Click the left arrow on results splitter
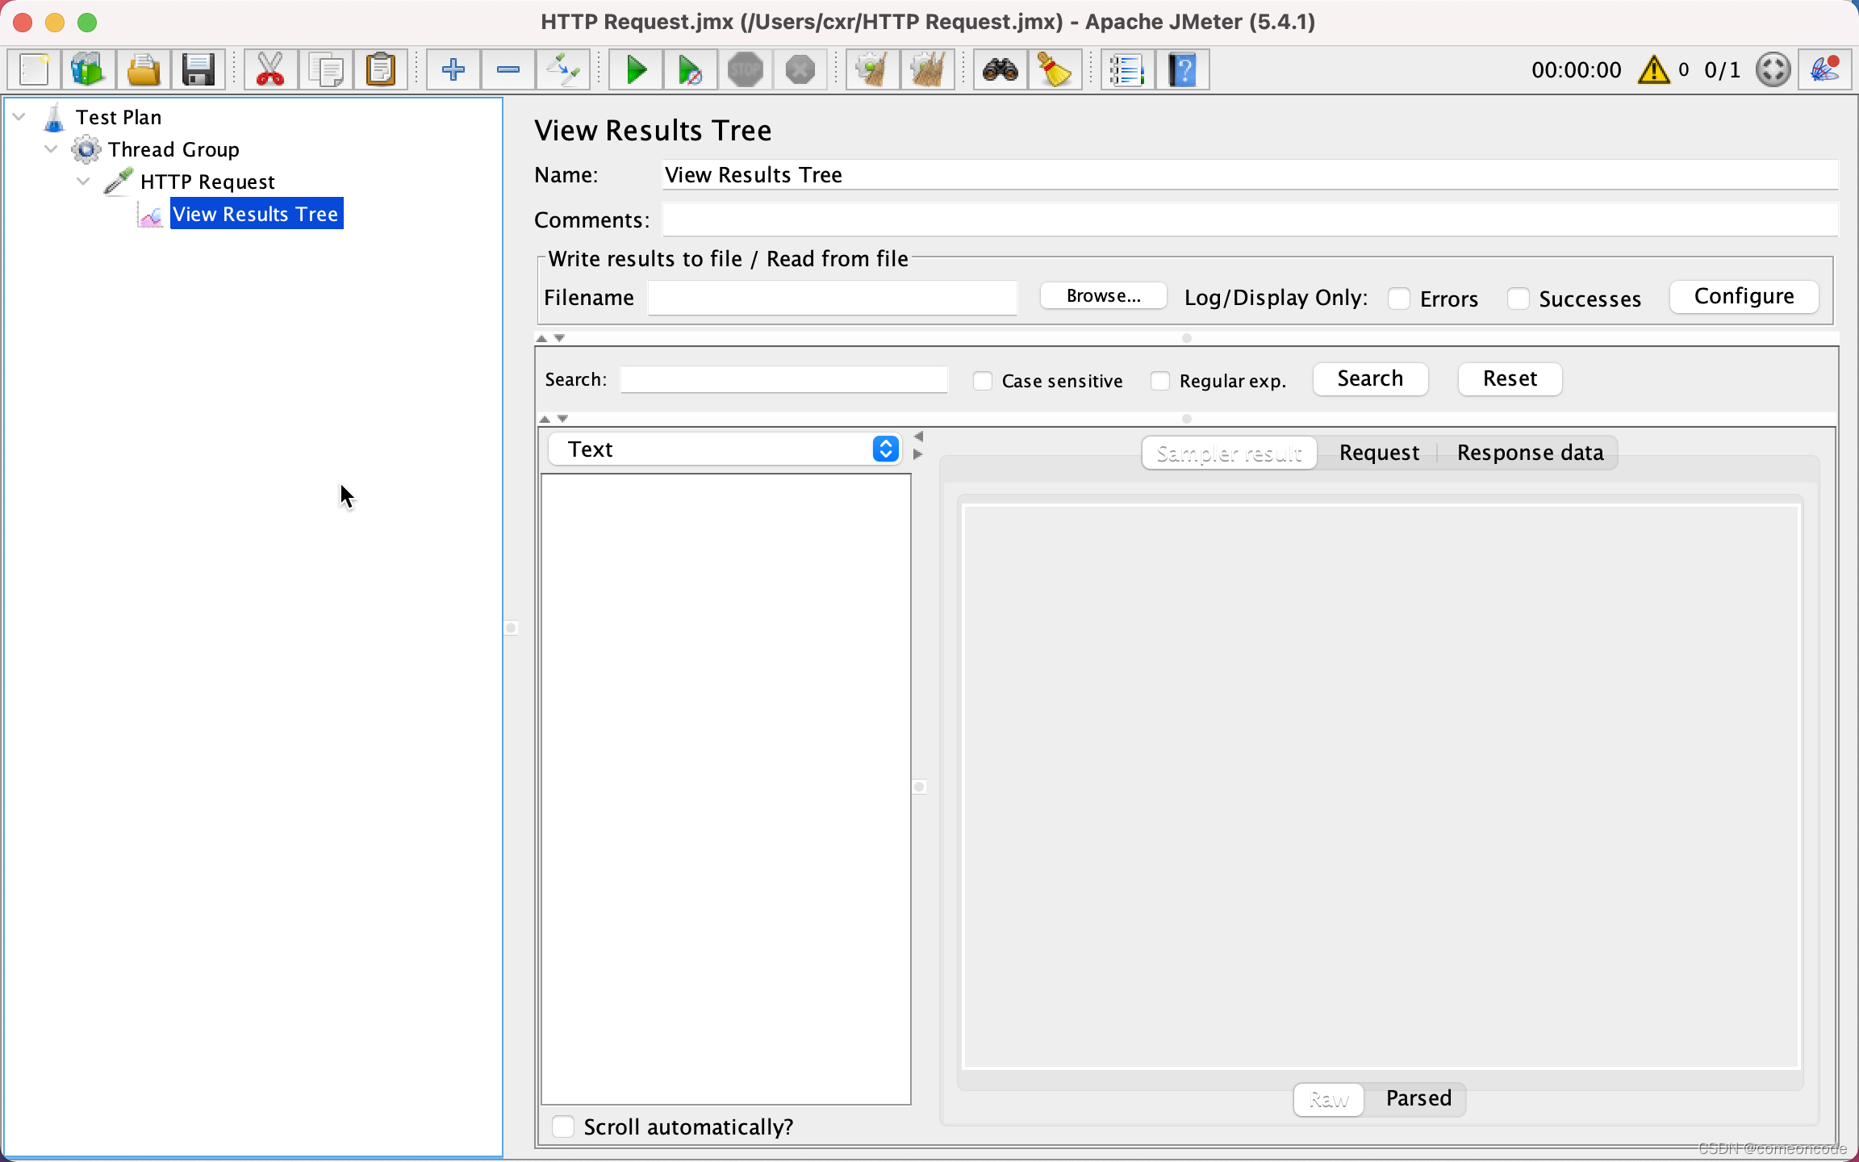 coord(918,437)
